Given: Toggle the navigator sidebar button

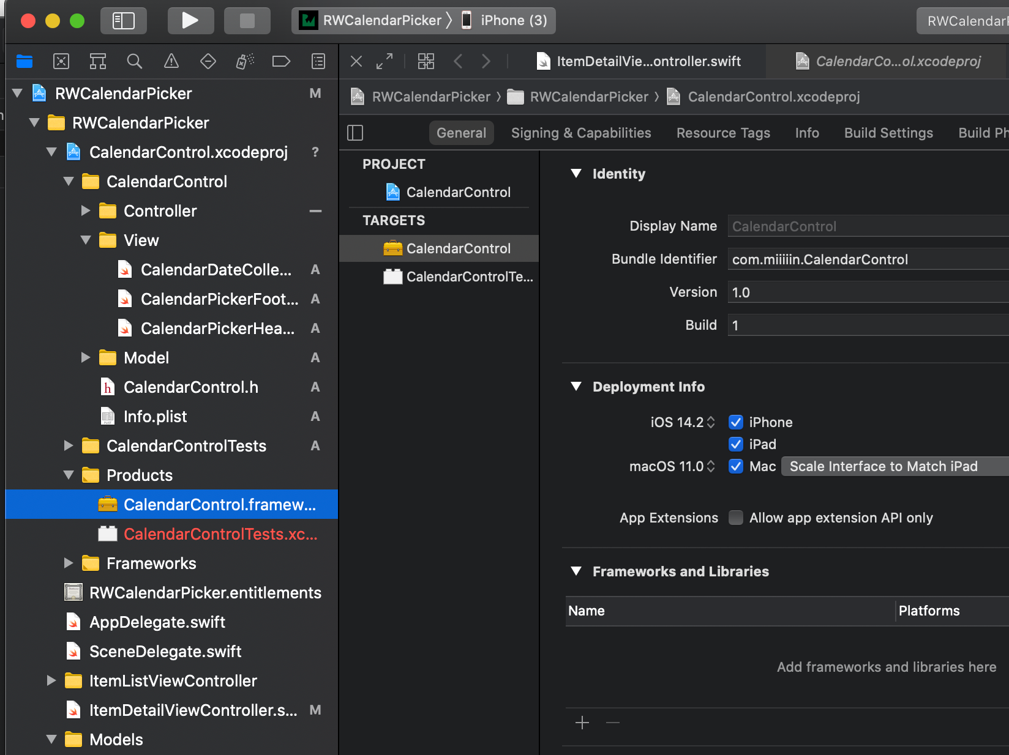Looking at the screenshot, I should tap(124, 21).
